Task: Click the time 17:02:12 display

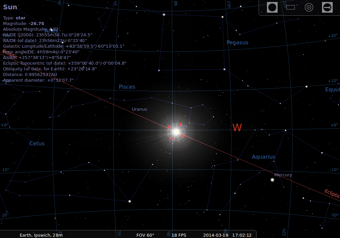Action: pyautogui.click(x=242, y=235)
